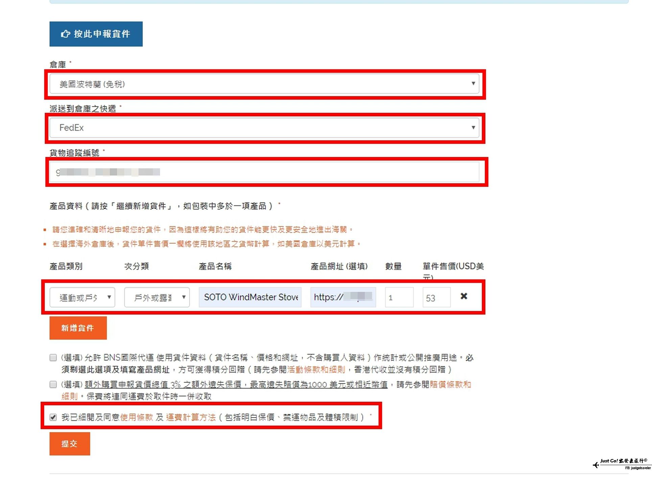
Task: Open the 產品類別 category dropdown
Action: [82, 297]
